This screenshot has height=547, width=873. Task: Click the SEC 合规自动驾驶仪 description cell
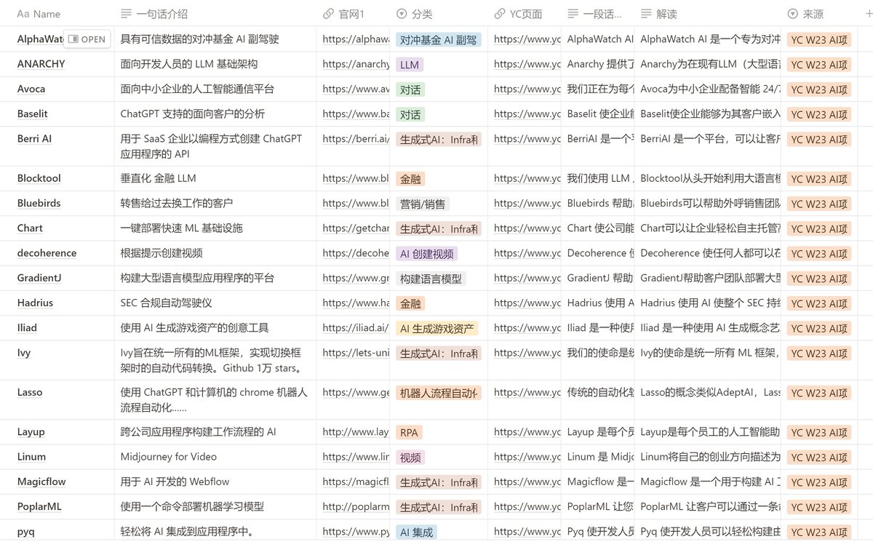coord(215,303)
